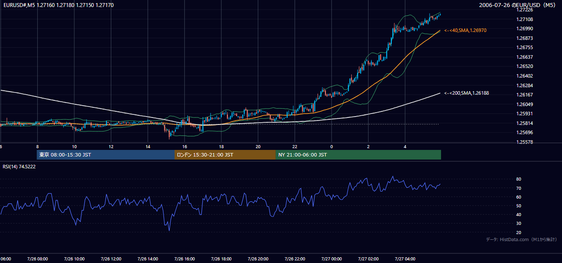This screenshot has width=562, height=263.
Task: Click the Tokyo 08:00-15:30 JST session bar
Action: (x=106, y=155)
